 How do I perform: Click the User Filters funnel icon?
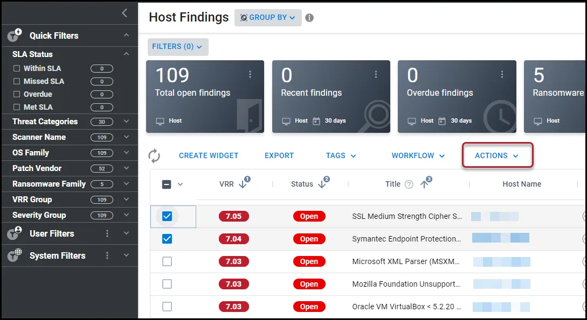point(15,233)
